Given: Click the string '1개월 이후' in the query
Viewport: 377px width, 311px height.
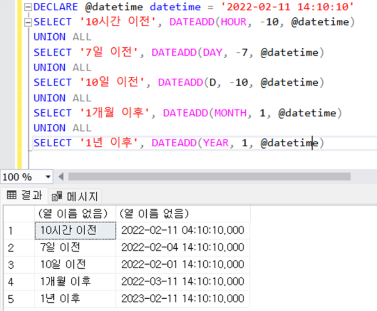Looking at the screenshot, I should coord(114,113).
